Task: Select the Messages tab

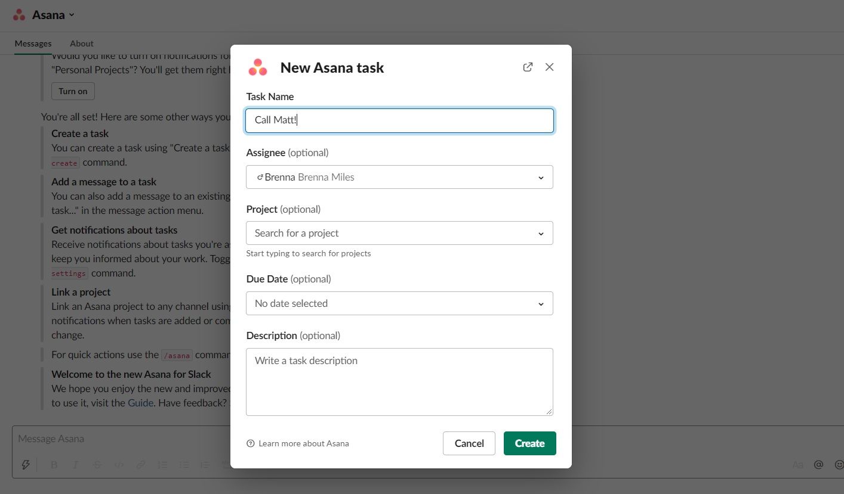Action: click(x=33, y=43)
